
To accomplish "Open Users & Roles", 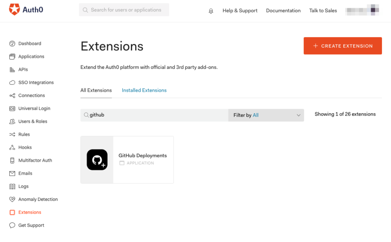I will 32,121.
